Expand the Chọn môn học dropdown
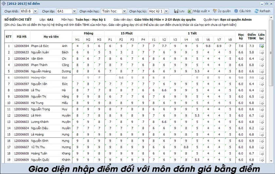Image resolution: width=275 pixels, height=174 pixels. pyautogui.click(x=124, y=11)
